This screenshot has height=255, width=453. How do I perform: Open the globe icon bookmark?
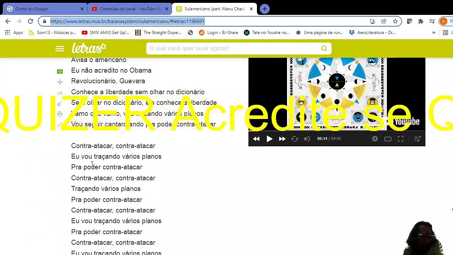tap(190, 33)
